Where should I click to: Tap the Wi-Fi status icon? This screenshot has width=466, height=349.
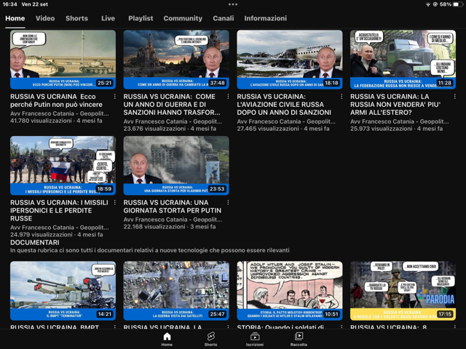[x=427, y=4]
